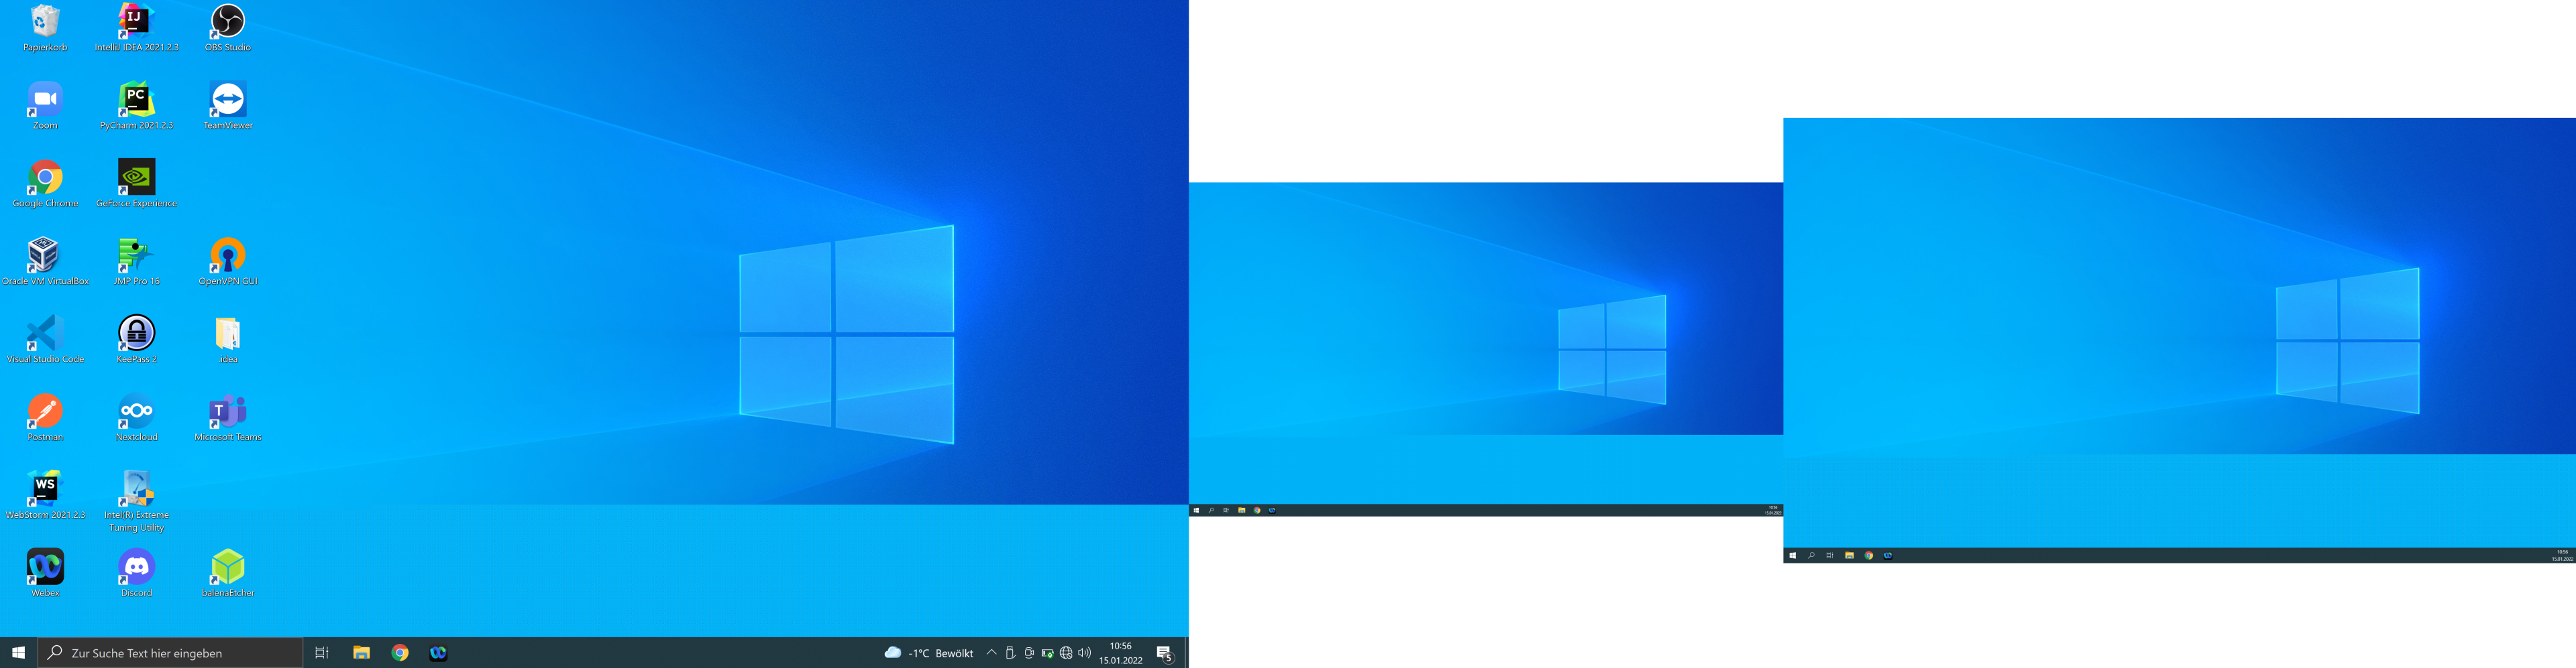Open Webex on right monitor taskbar
The image size is (2576, 668).
coord(1887,555)
